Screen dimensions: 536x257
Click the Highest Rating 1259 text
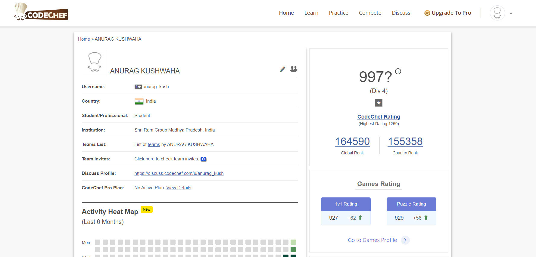pyautogui.click(x=379, y=124)
